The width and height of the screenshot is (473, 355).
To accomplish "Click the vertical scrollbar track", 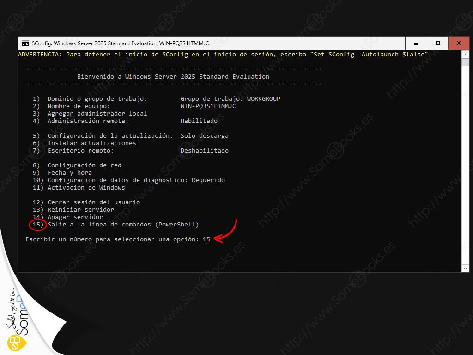I will pyautogui.click(x=466, y=162).
